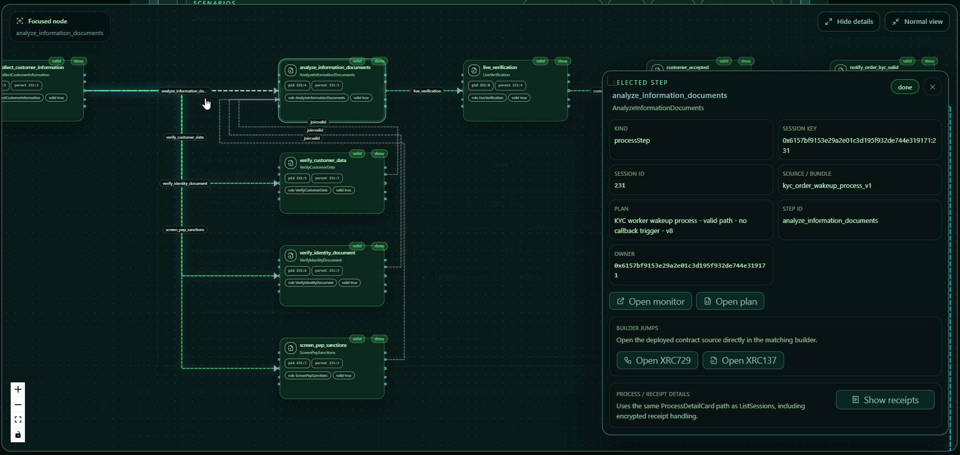Zoom out with the minus control

click(18, 405)
